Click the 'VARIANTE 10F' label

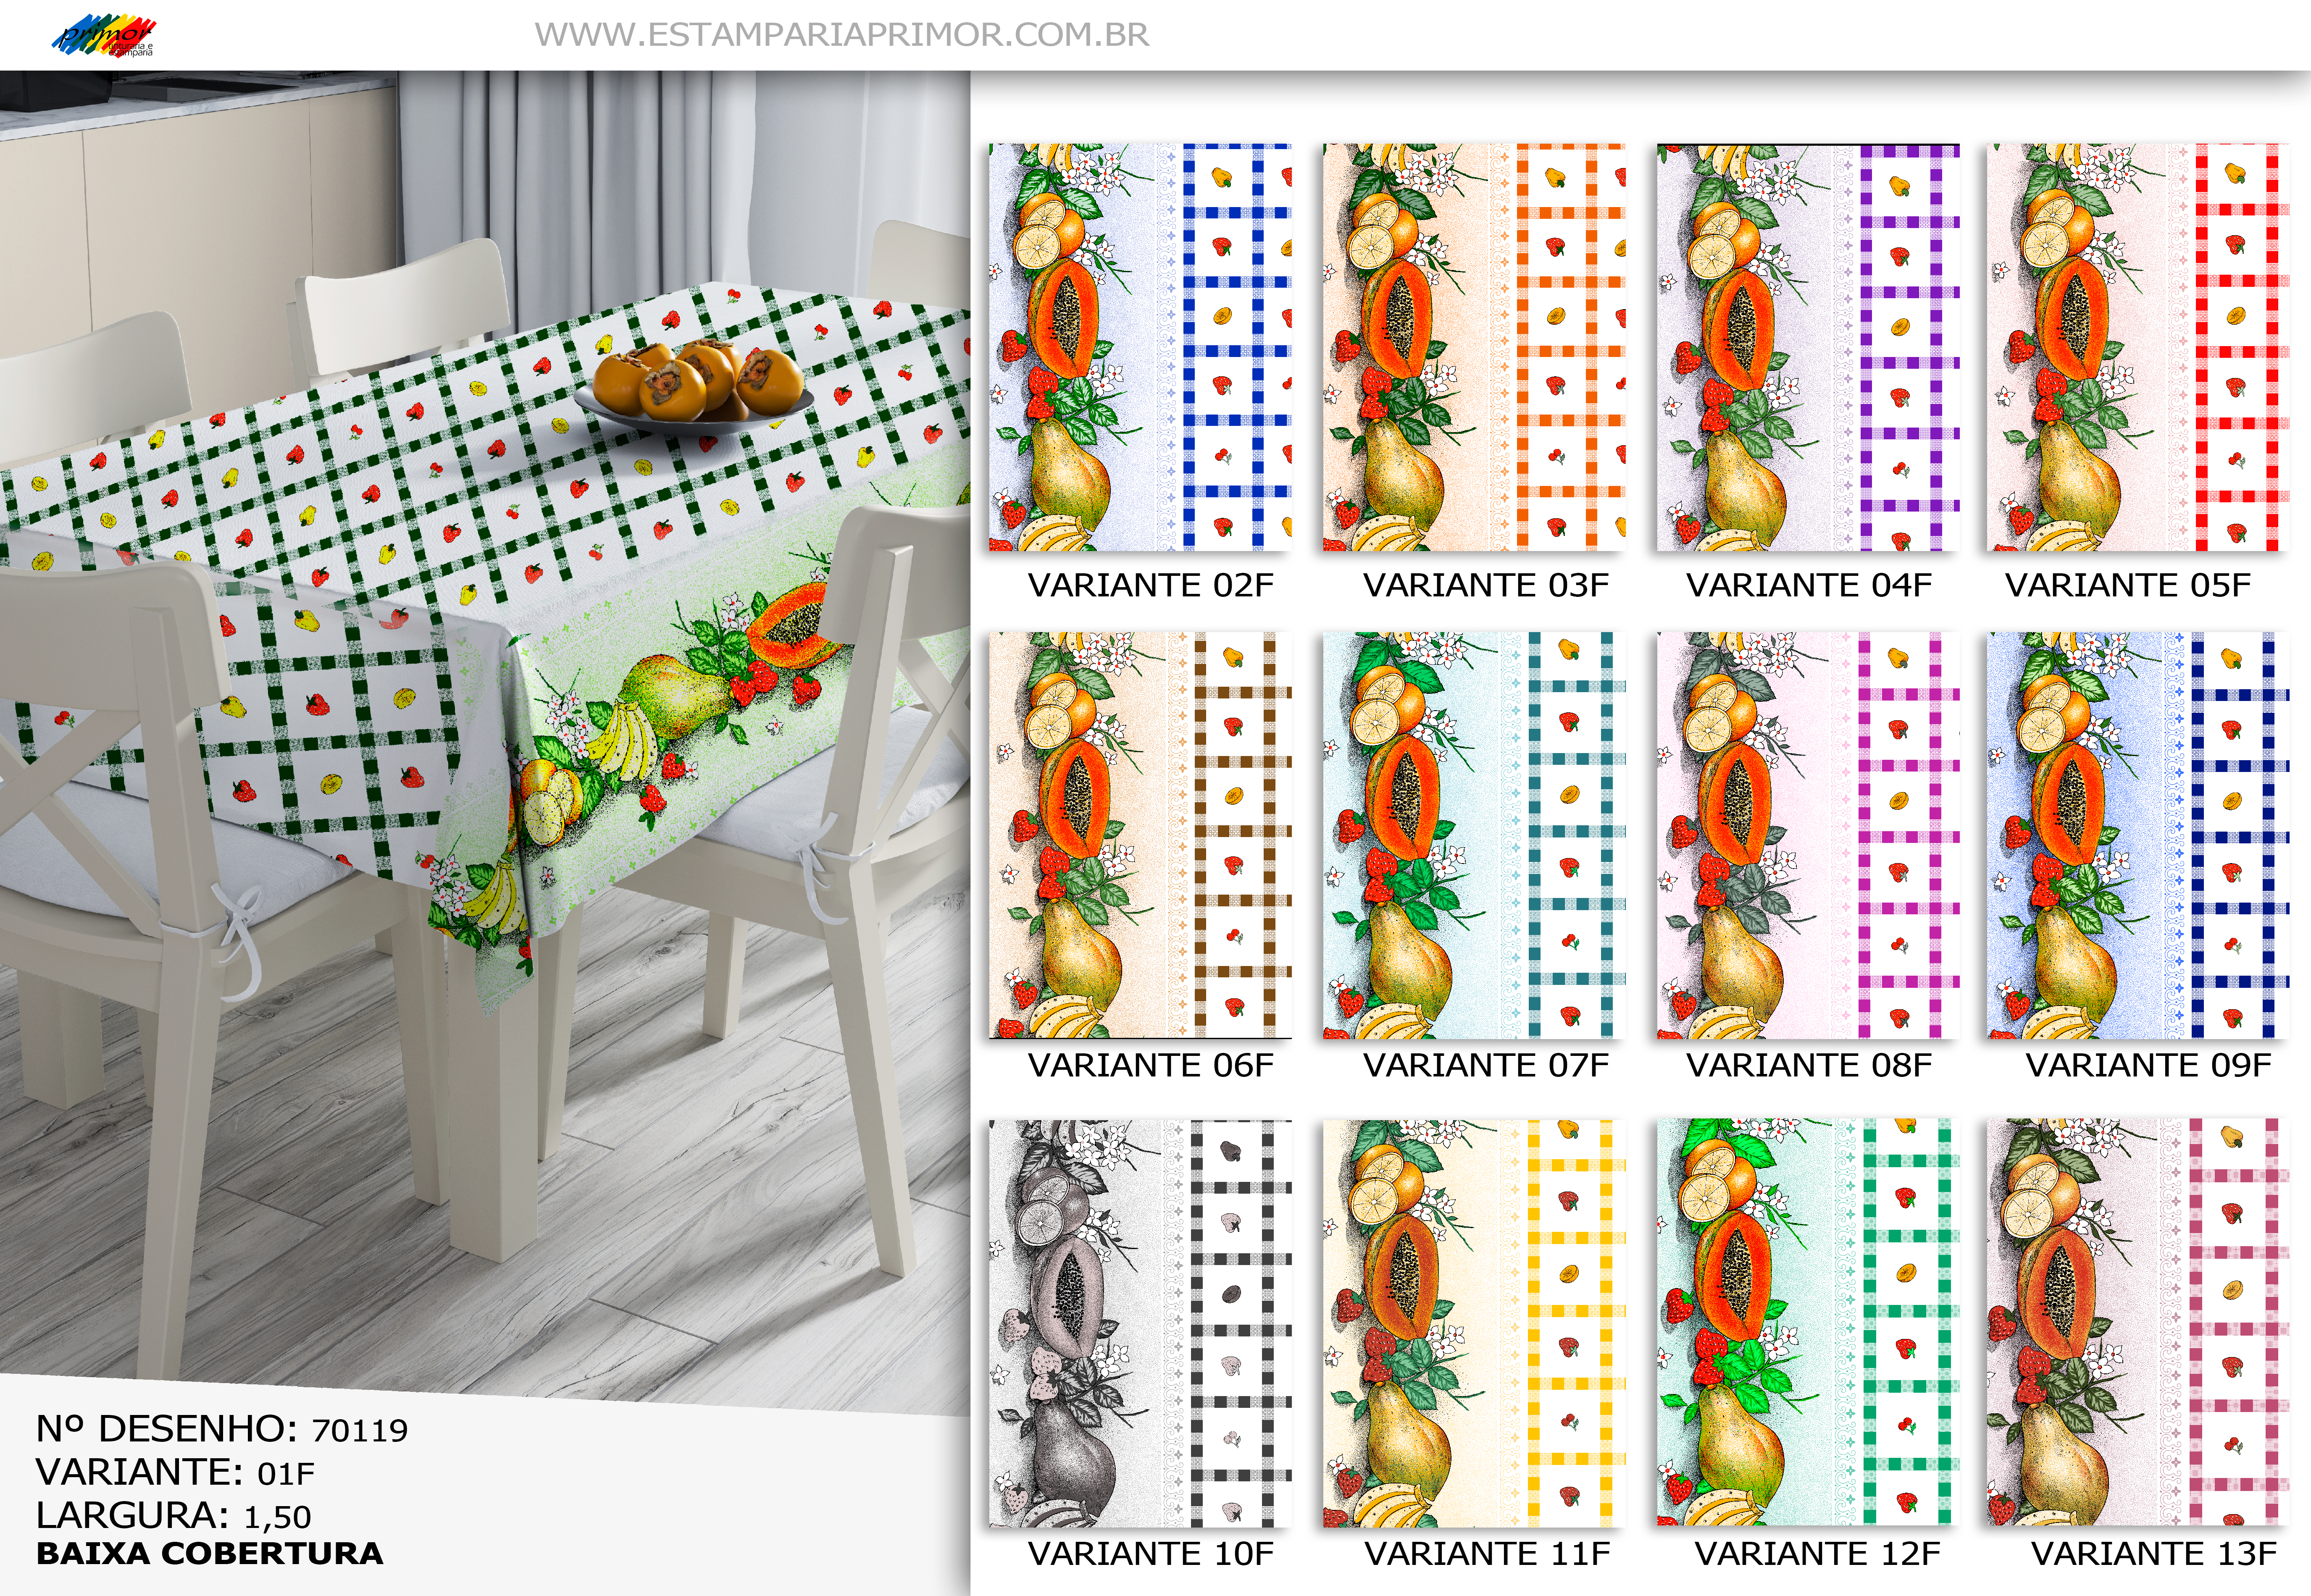[x=1151, y=1553]
